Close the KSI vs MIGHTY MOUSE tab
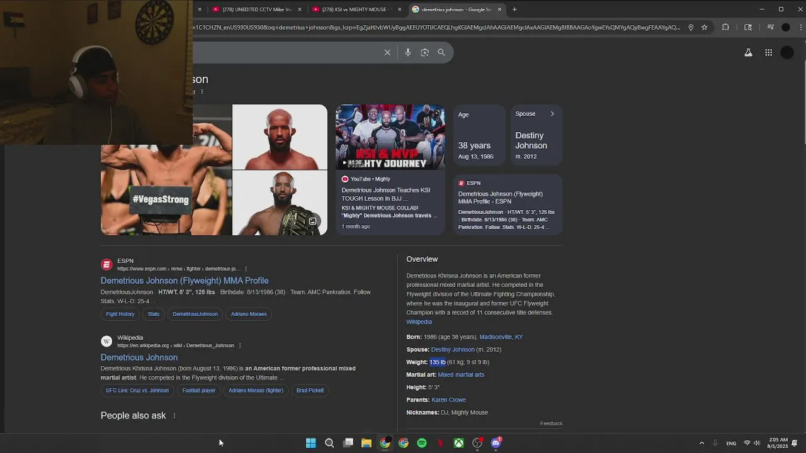This screenshot has width=806, height=453. tap(399, 9)
